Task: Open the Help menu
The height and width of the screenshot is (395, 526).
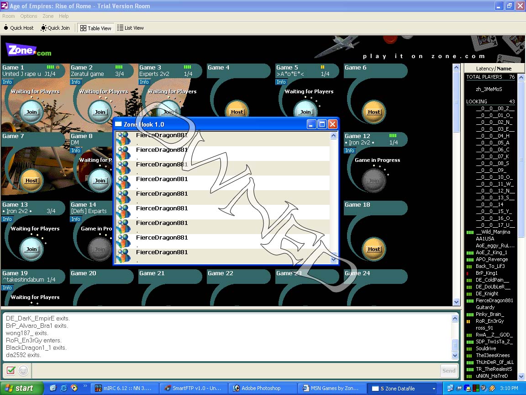Action: (64, 16)
